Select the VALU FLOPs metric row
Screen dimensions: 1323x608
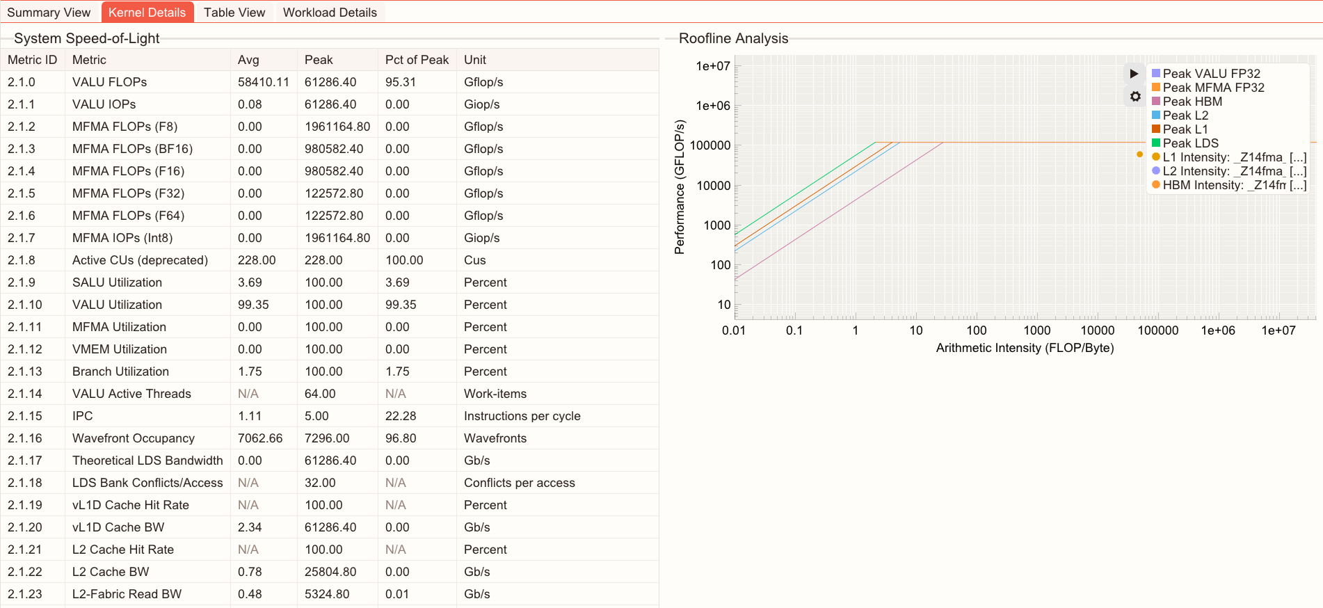pyautogui.click(x=109, y=82)
